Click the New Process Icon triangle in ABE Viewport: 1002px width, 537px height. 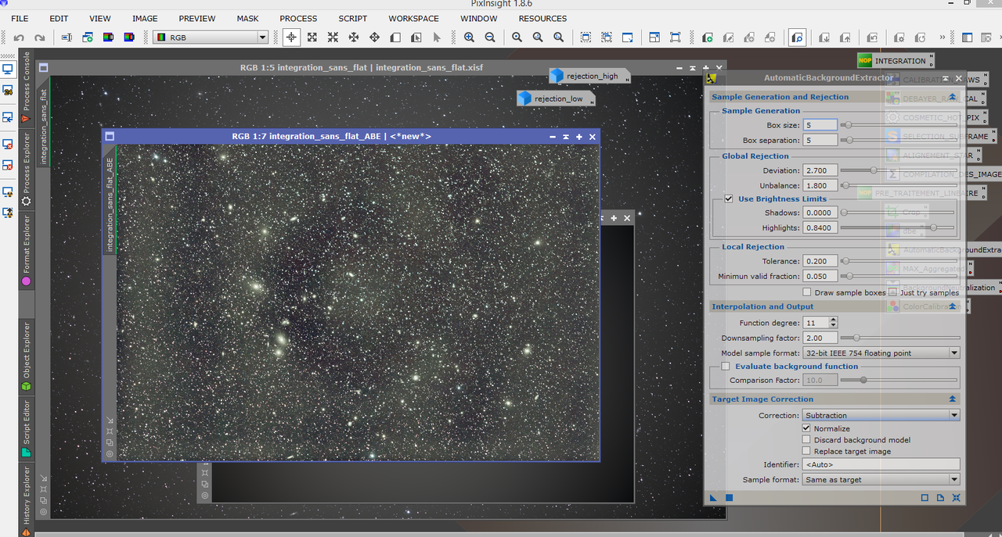pyautogui.click(x=713, y=497)
